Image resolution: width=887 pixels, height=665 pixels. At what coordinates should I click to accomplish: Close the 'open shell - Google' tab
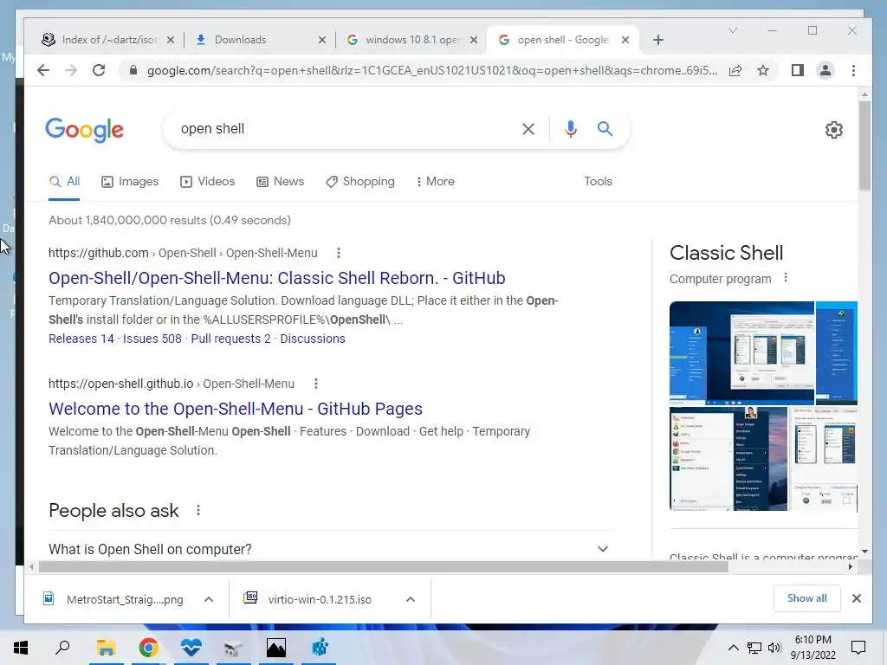pyautogui.click(x=625, y=40)
